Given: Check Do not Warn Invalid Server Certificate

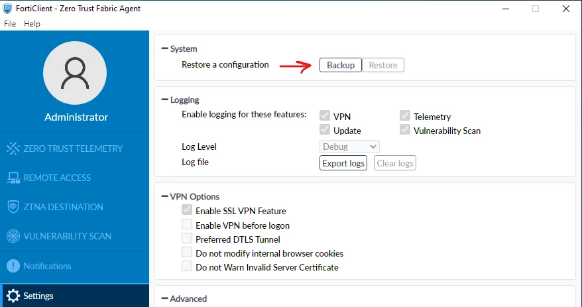Looking at the screenshot, I should point(187,266).
